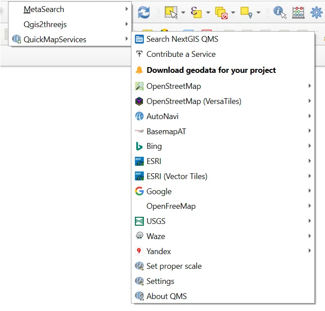The image size is (325, 311).
Task: Expand the Bing submenu arrow
Action: coord(310,146)
